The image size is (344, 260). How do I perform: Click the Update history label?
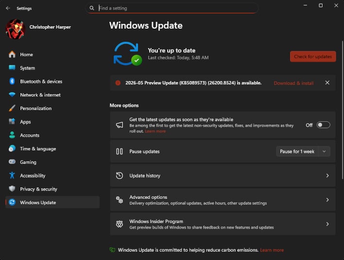[145, 176]
